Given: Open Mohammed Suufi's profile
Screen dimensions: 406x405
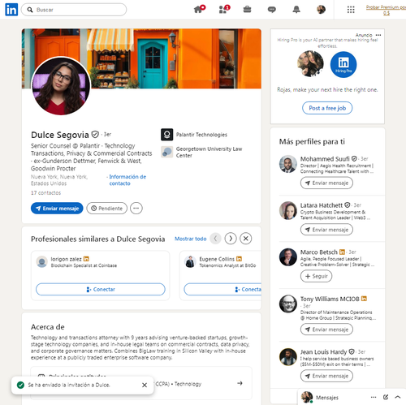Looking at the screenshot, I should [325, 159].
